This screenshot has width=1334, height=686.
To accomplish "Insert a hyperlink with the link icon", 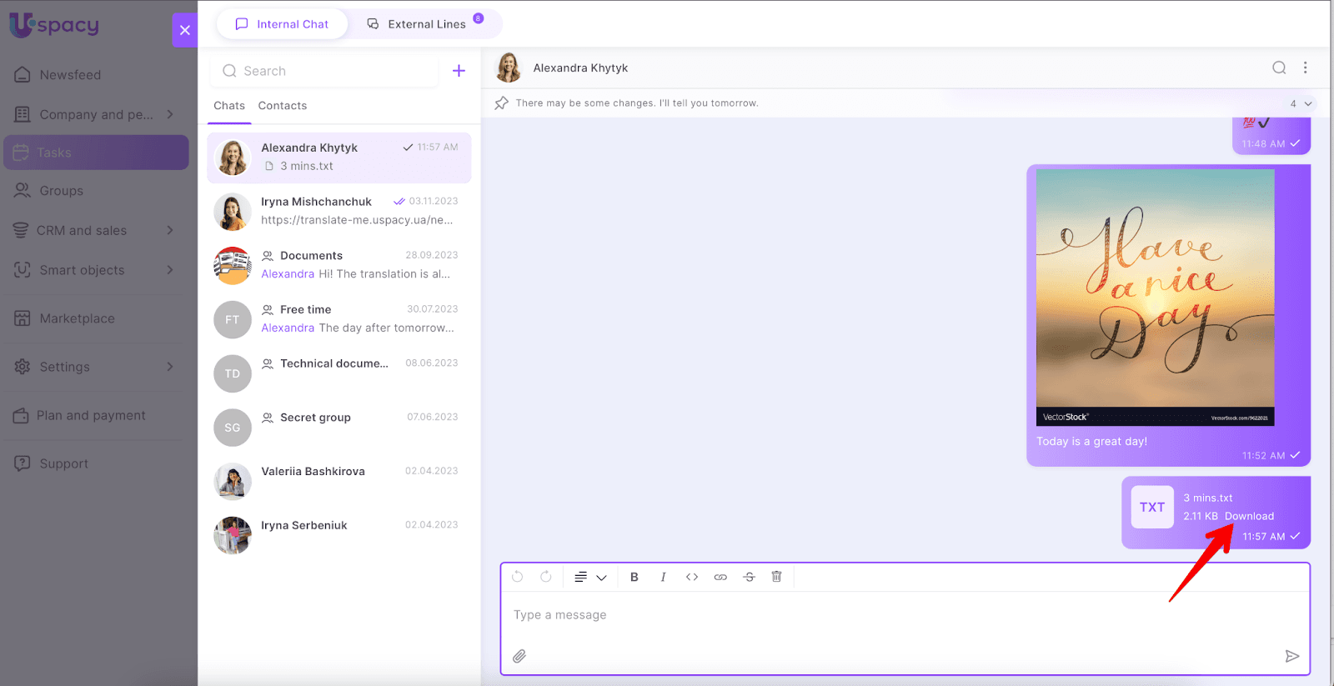I will pyautogui.click(x=720, y=577).
